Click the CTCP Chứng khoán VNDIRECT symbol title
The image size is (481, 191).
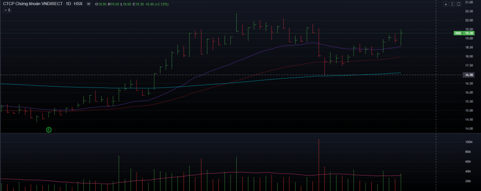coord(30,4)
